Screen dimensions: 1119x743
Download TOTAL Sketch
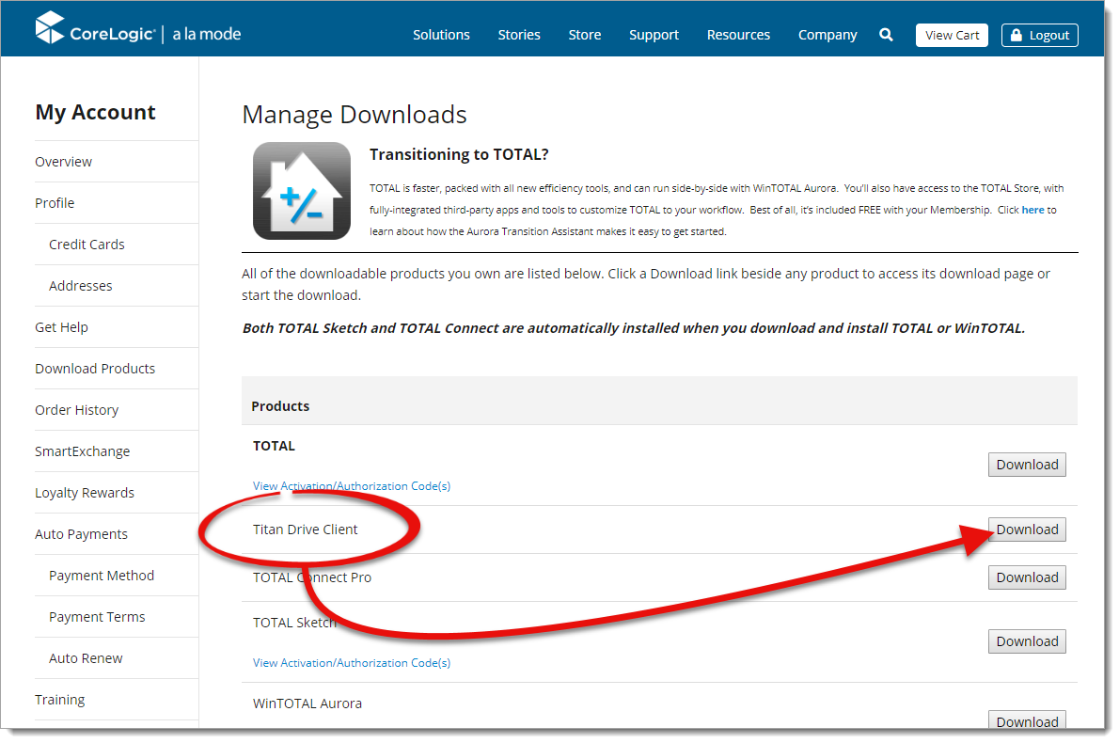1027,641
